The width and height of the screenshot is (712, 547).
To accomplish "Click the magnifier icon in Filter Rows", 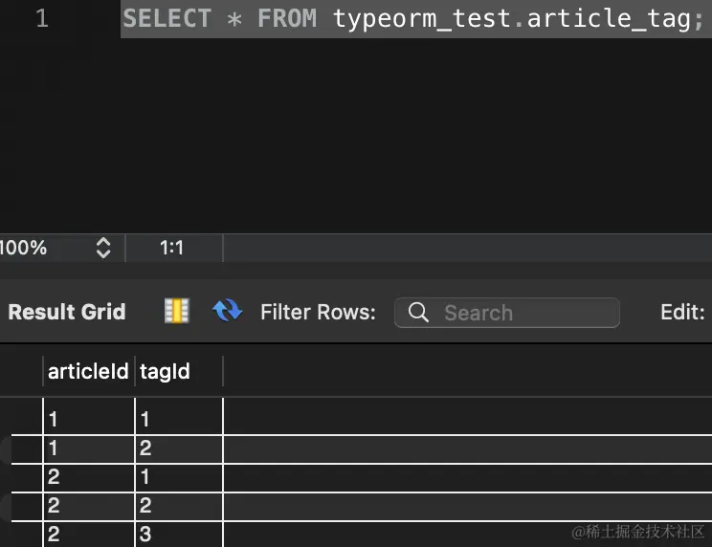I will pos(418,313).
